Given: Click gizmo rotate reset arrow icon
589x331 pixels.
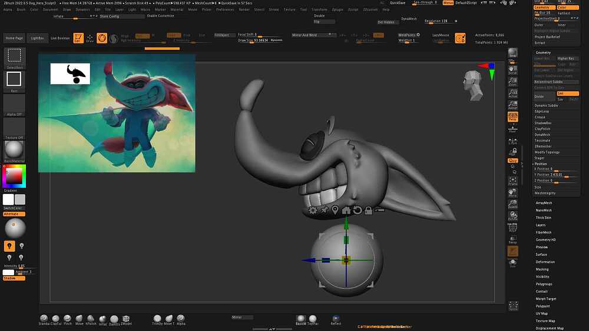Looking at the screenshot, I should (358, 210).
